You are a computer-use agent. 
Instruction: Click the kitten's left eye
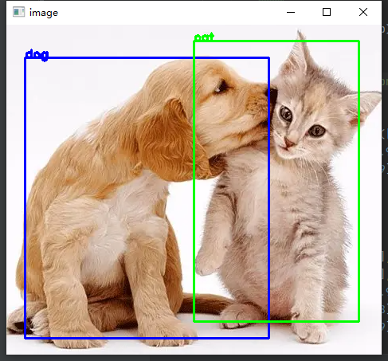point(286,114)
